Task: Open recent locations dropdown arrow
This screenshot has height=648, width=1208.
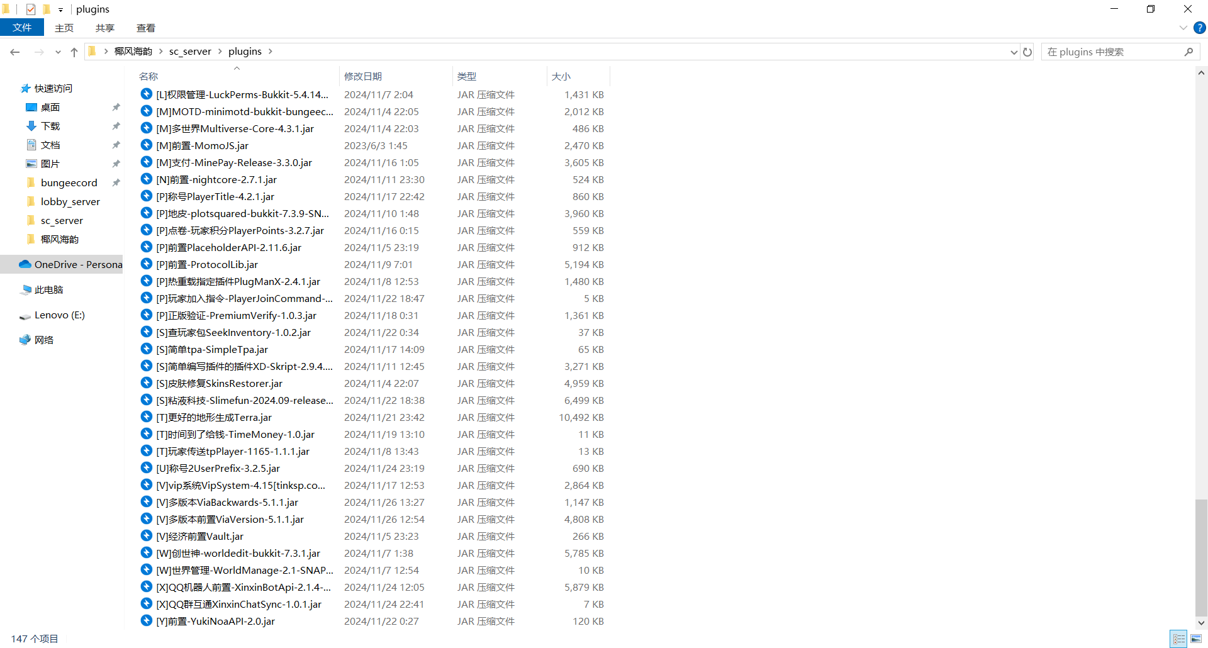Action: 58,52
